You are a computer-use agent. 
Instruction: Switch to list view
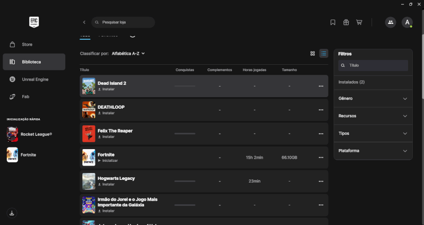[x=323, y=54]
